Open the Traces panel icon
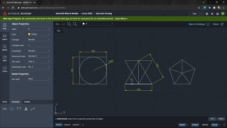The image size is (227, 128). [x=5, y=69]
